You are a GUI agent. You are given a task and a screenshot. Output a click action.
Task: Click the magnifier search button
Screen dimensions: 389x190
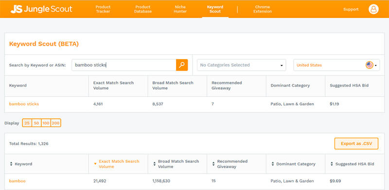[x=182, y=65]
